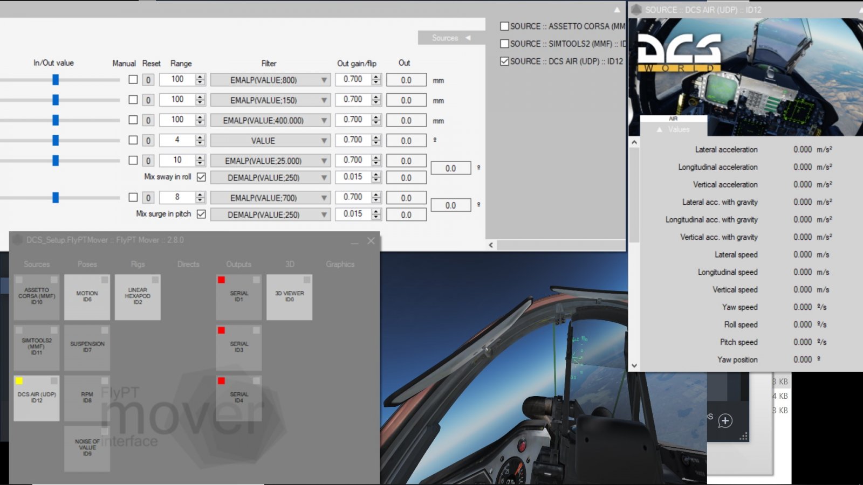The image size is (863, 485).
Task: Open the EMALP(VALUE;400.000) filter dropdown
Action: pyautogui.click(x=270, y=121)
